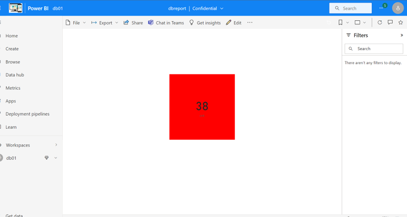407x217 pixels.
Task: Expand the db01 workspace chevron
Action: [x=56, y=158]
